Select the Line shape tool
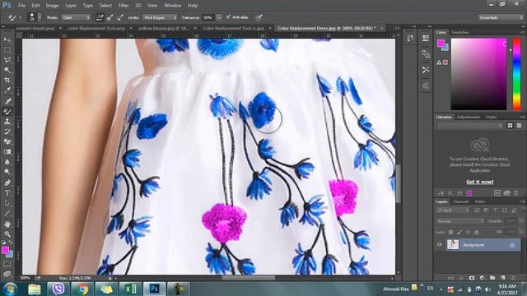 pyautogui.click(x=7, y=214)
